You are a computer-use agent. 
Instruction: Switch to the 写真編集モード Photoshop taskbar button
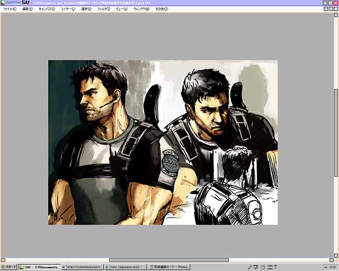[x=169, y=267]
